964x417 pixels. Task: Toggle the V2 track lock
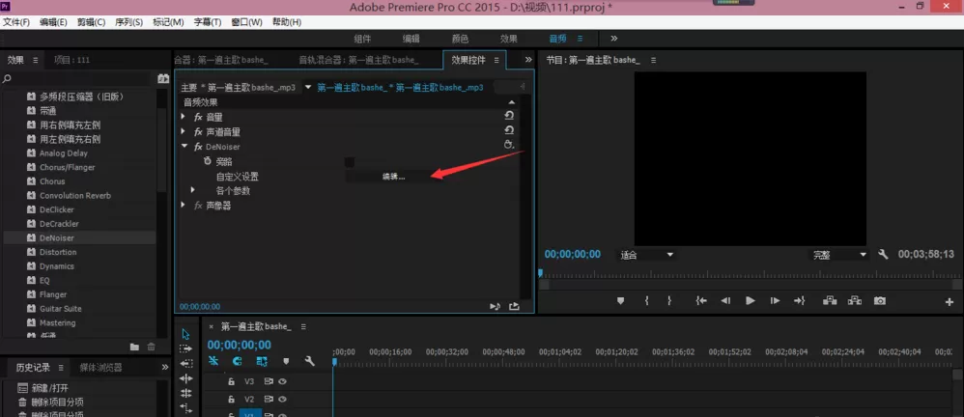[231, 399]
